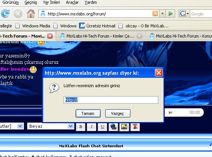Click the green Go arrow button
This screenshot has width=212, height=157.
pyautogui.click(x=171, y=14)
